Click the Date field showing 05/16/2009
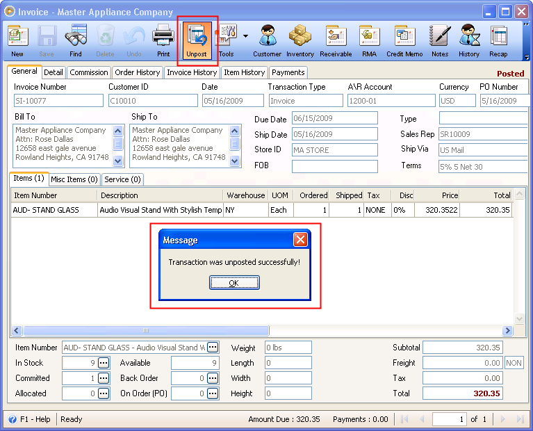This screenshot has width=533, height=431. click(x=233, y=101)
